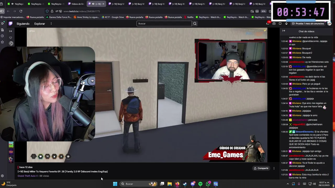This screenshot has width=335, height=188.
Task: Click the Compartir button
Action: coord(261,168)
